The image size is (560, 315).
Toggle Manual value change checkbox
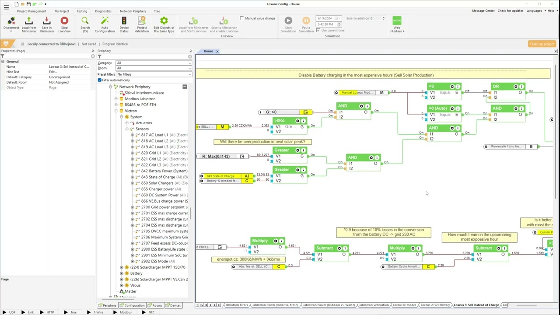click(242, 18)
